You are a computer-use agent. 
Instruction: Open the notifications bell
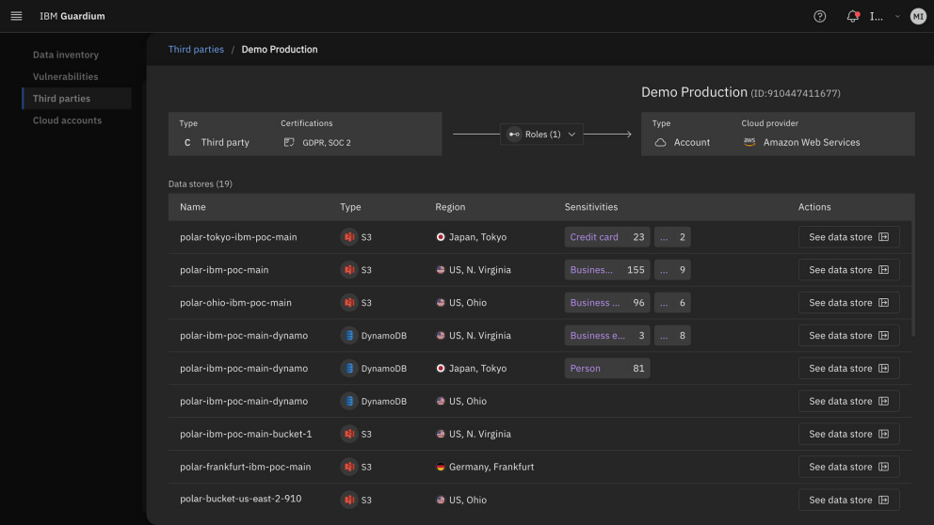853,17
